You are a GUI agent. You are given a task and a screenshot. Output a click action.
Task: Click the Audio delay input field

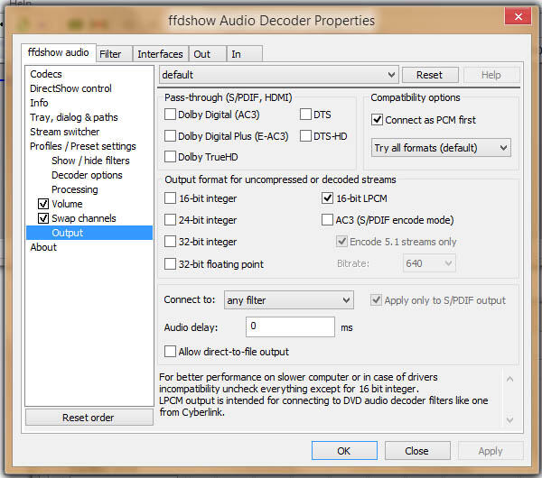[290, 326]
